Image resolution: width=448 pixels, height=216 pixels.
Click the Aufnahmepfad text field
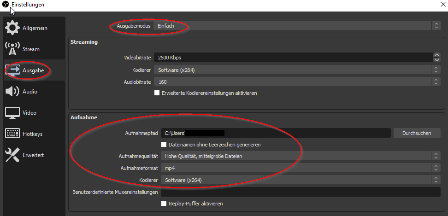[276, 133]
